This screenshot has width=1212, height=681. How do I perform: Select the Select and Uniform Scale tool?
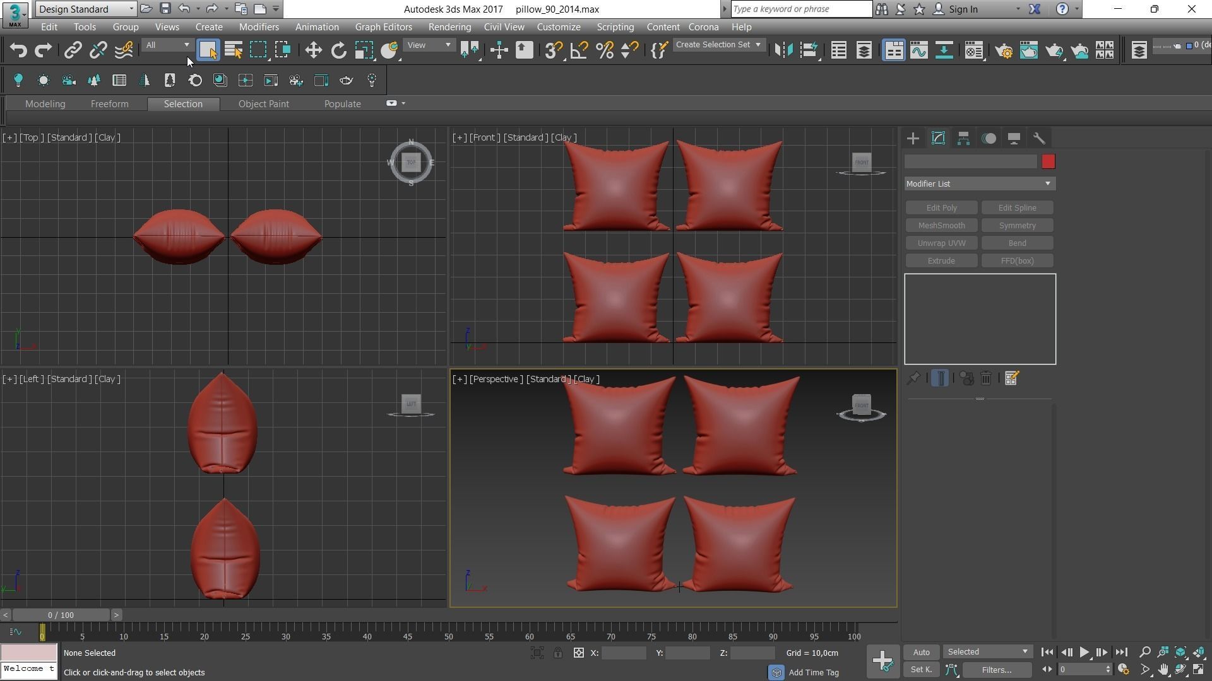click(364, 50)
